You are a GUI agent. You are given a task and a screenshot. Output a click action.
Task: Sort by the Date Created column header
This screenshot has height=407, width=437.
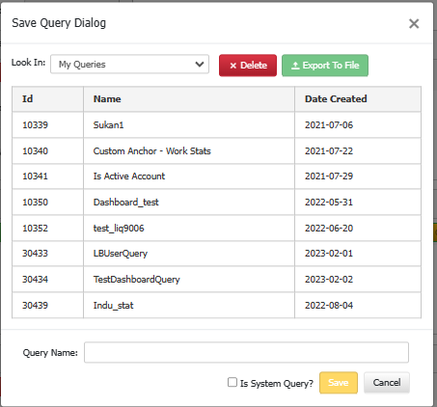click(x=358, y=99)
